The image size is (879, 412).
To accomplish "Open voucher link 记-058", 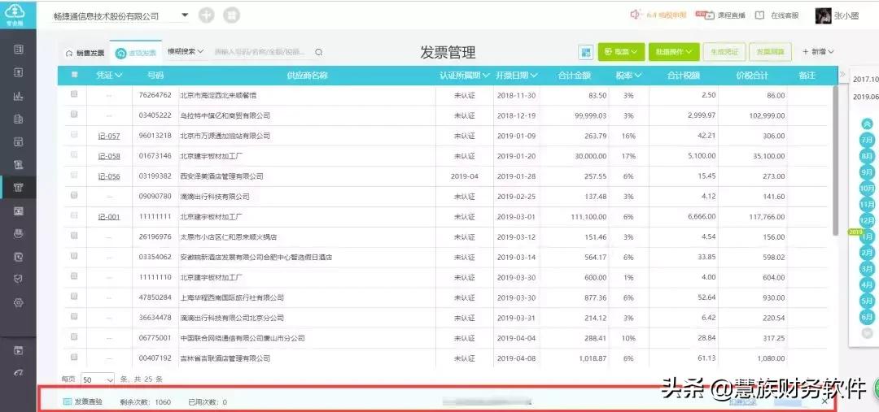I will 109,156.
